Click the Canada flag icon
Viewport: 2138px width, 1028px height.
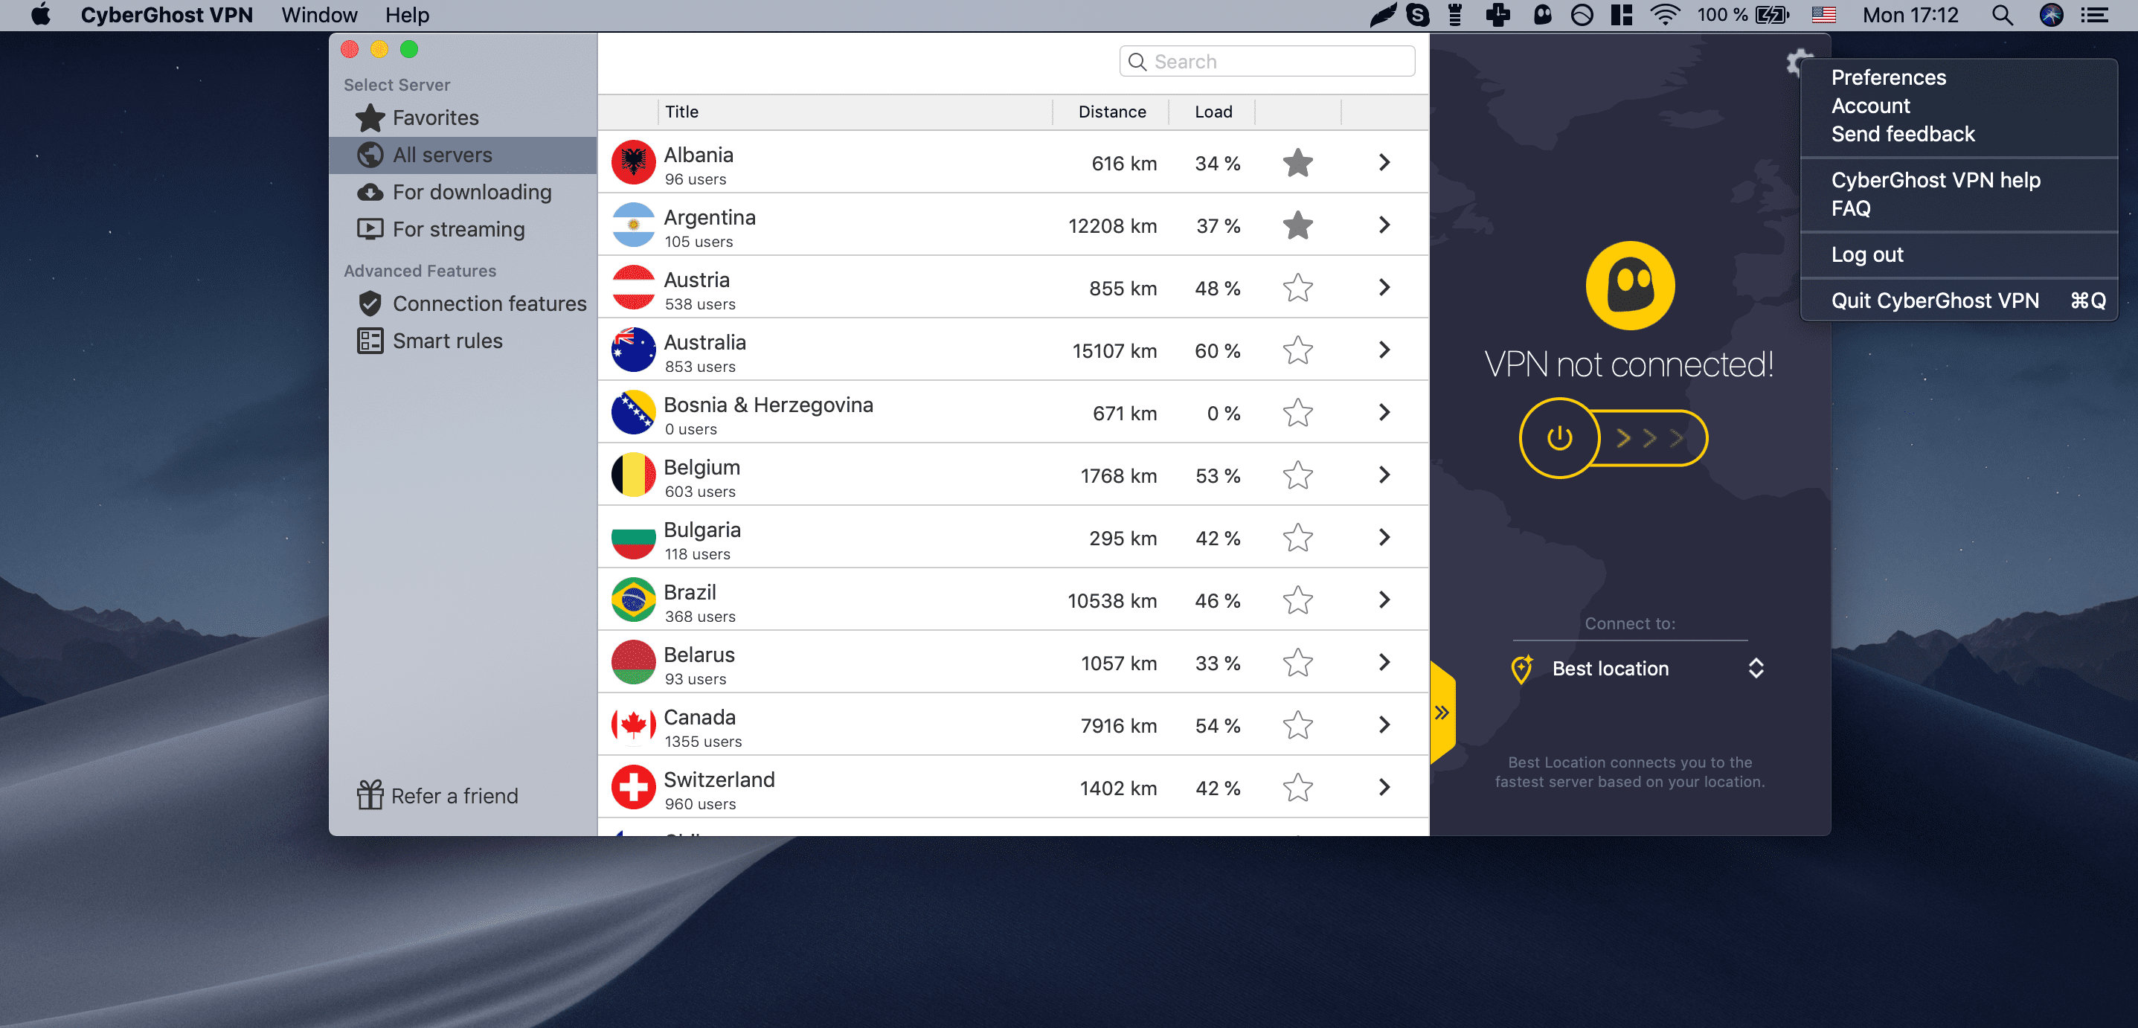click(x=633, y=725)
